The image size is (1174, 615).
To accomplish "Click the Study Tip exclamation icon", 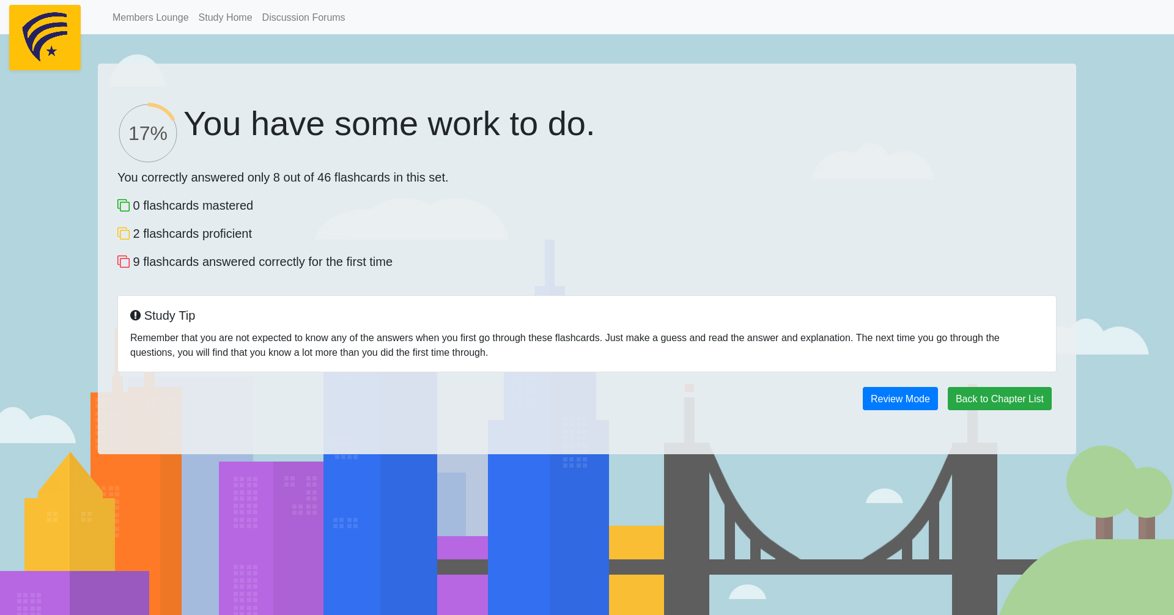I will [x=135, y=315].
